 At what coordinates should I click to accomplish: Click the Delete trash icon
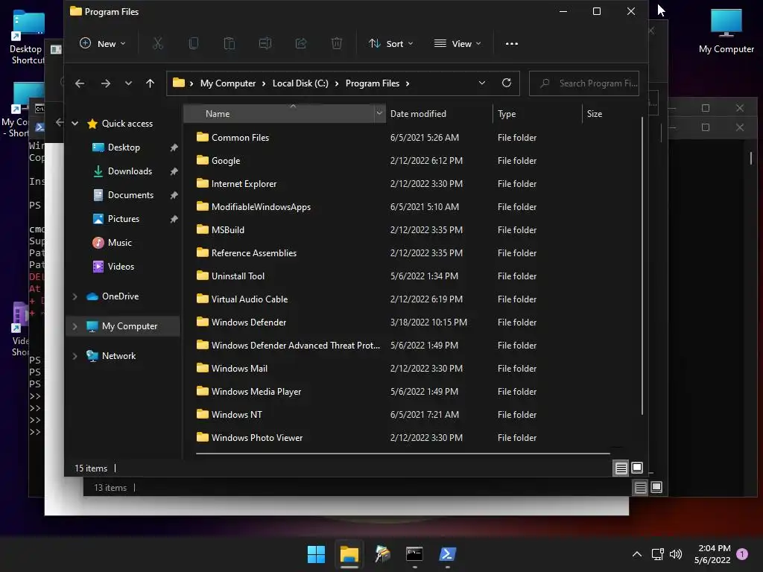[337, 44]
